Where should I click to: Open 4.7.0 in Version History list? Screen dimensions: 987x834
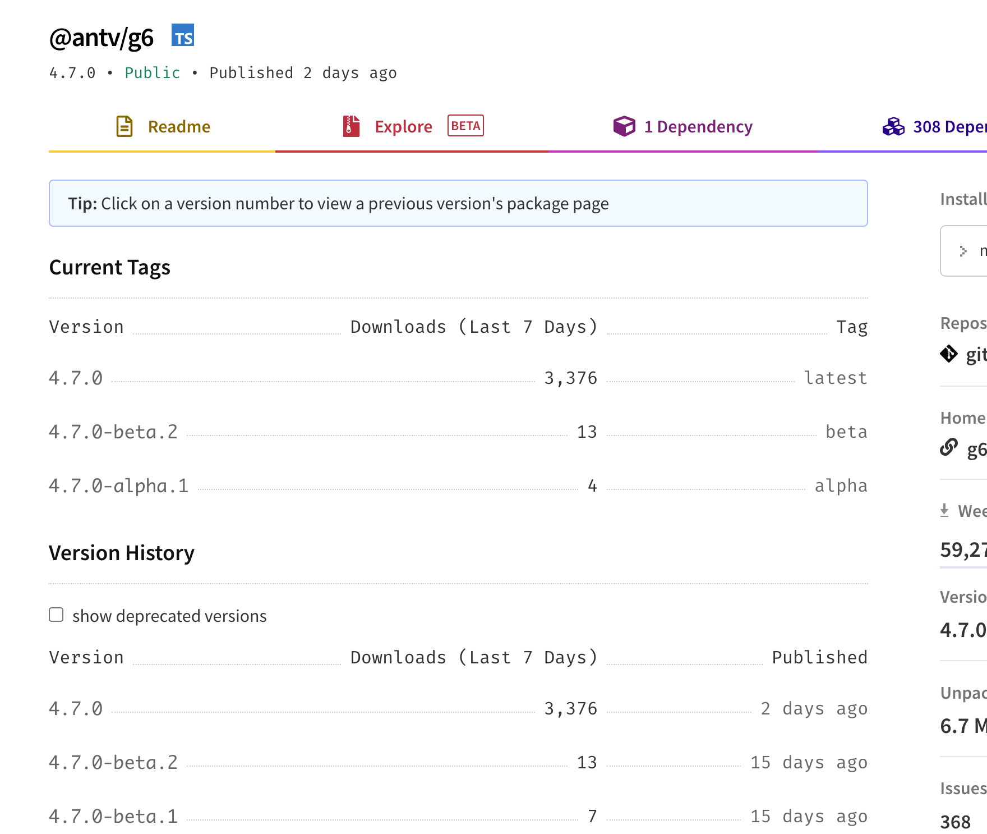click(x=76, y=709)
